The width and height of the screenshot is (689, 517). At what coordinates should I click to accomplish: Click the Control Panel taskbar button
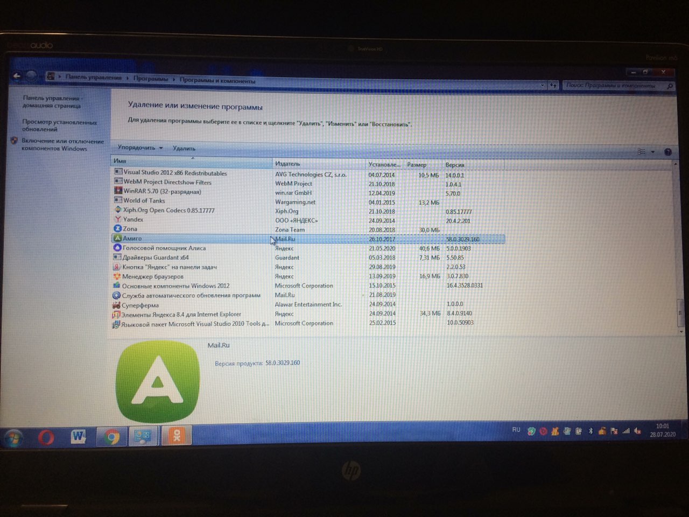[x=143, y=436]
